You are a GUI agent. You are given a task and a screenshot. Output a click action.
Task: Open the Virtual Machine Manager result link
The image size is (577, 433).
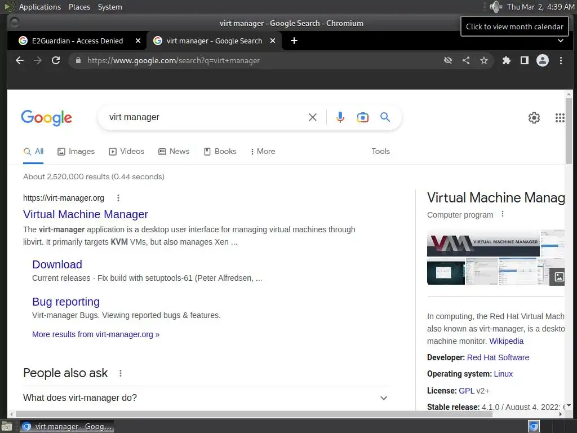pos(86,214)
